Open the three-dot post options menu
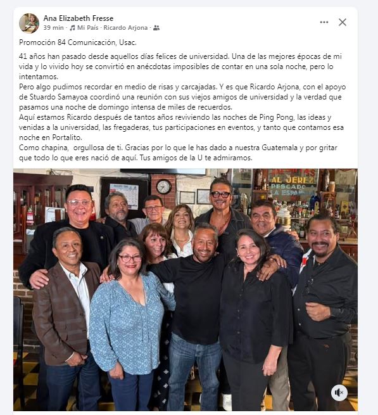Viewport: 378px width, 415px height. pos(324,22)
